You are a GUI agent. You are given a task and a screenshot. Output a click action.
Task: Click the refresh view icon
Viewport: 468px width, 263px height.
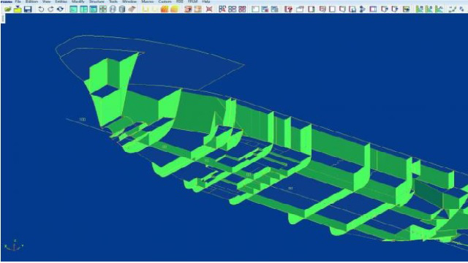click(x=60, y=9)
